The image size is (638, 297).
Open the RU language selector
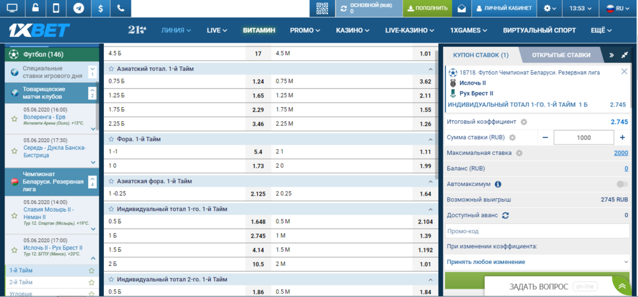[618, 8]
